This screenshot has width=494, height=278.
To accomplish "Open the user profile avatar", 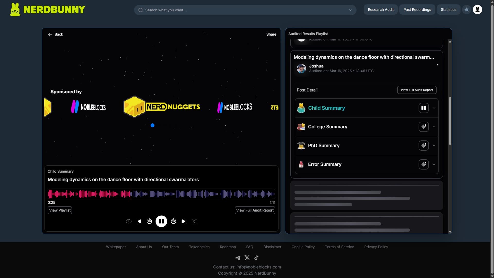I will [x=477, y=10].
